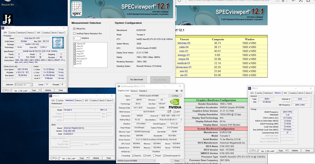Click the GPU-Z screenshot camera icon
This screenshot has height=164, width=315.
[x=177, y=91]
